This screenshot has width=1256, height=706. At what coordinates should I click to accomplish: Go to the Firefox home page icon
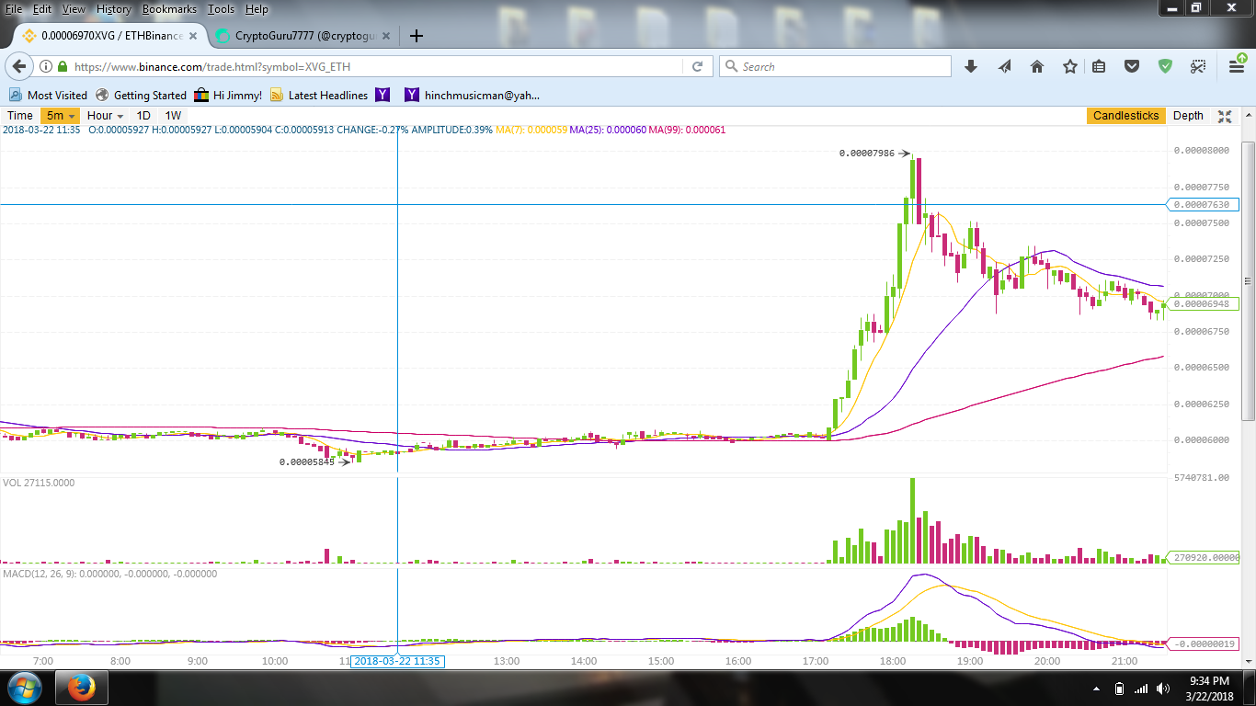[x=1037, y=66]
